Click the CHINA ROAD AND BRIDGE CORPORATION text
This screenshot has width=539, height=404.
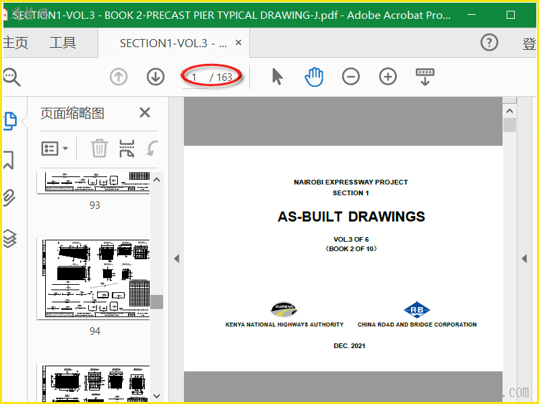click(417, 325)
